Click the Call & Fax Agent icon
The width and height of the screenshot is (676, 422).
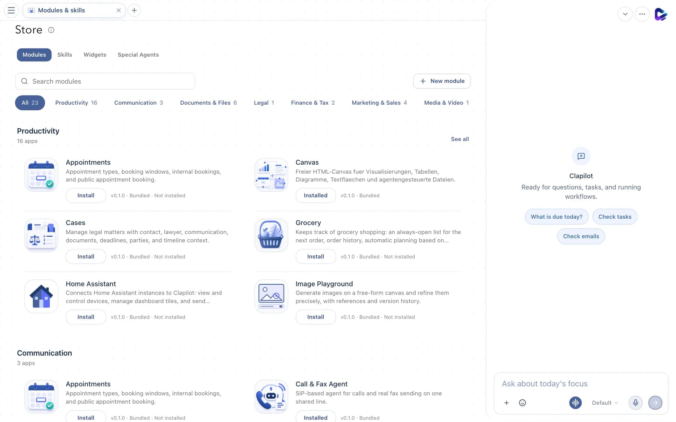[271, 396]
